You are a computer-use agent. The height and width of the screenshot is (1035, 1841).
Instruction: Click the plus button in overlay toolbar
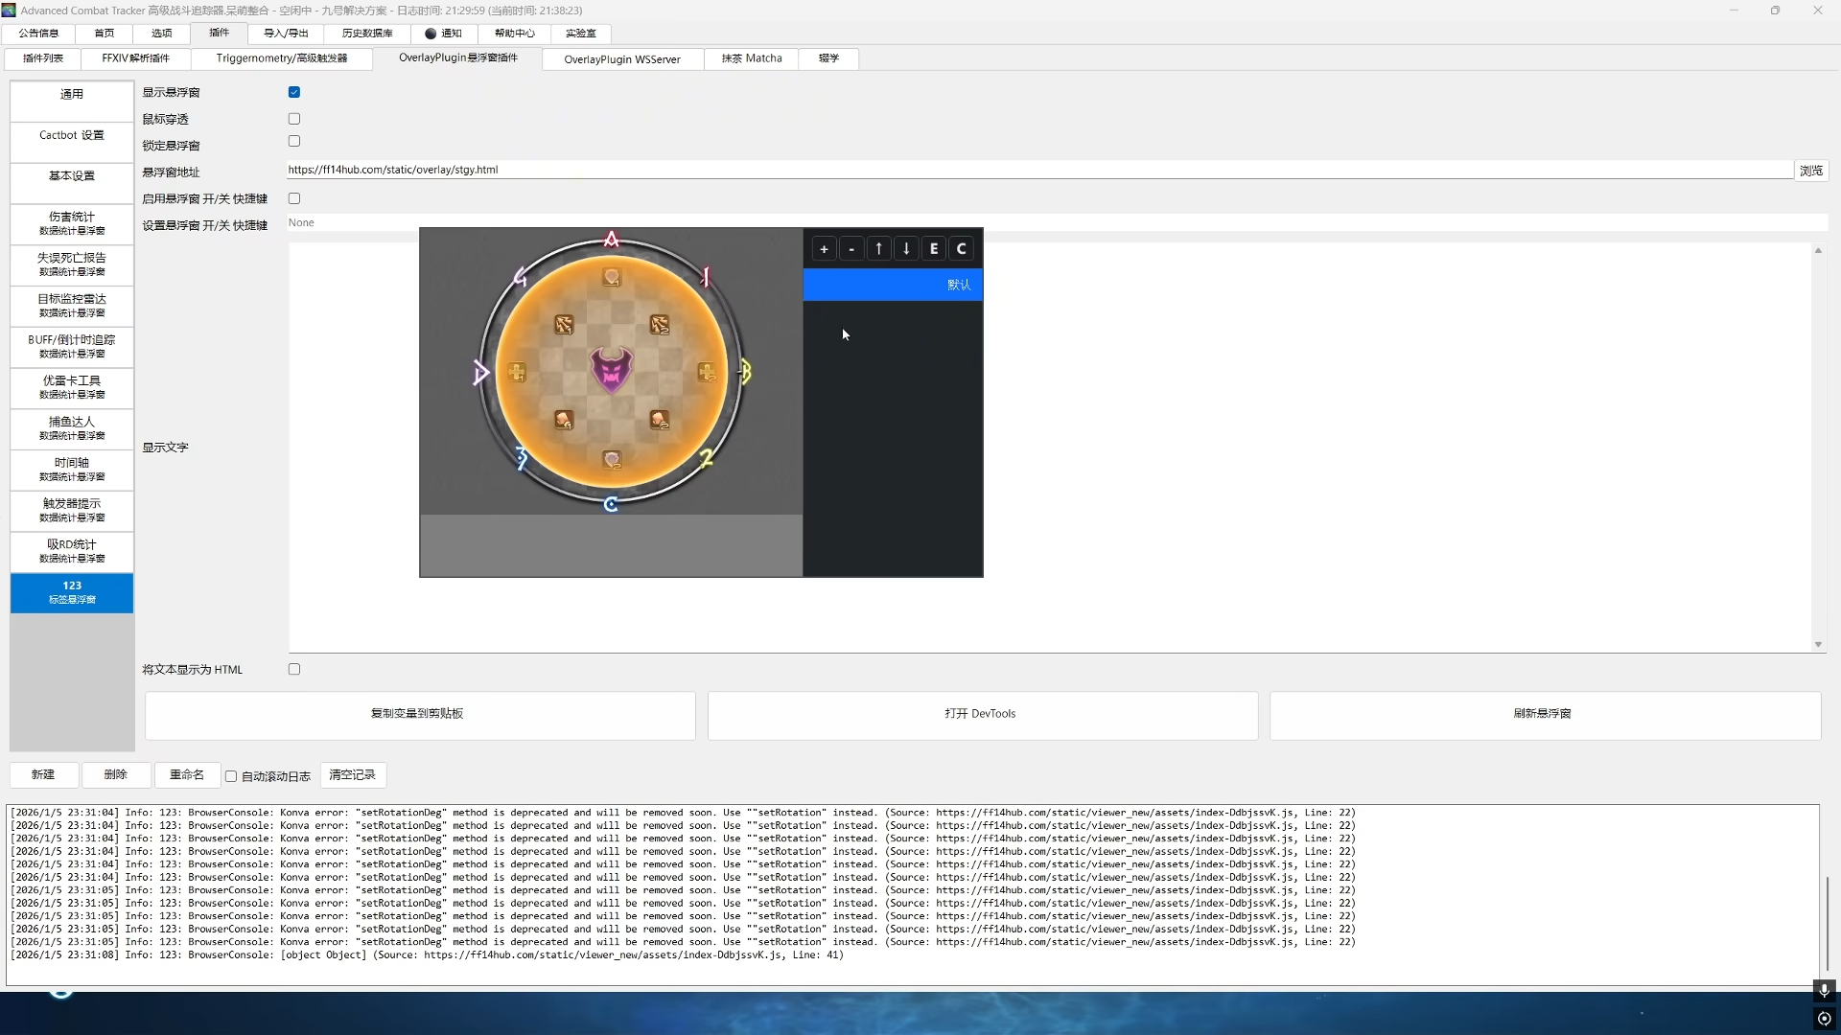tap(824, 249)
